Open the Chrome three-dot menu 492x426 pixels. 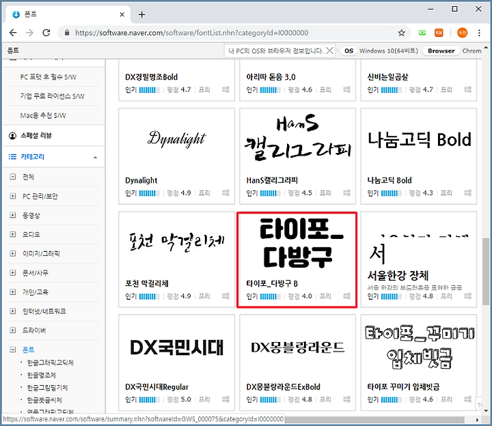click(479, 33)
